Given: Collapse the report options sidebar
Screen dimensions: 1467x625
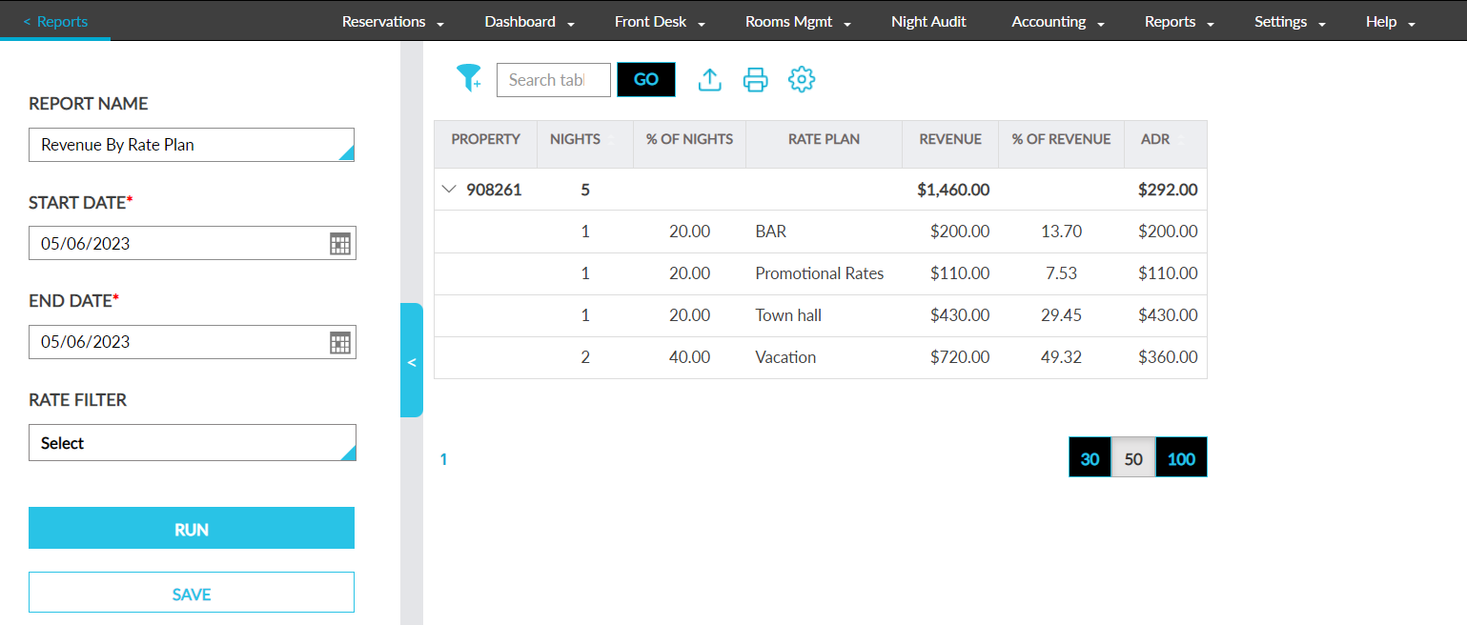Looking at the screenshot, I should (412, 362).
